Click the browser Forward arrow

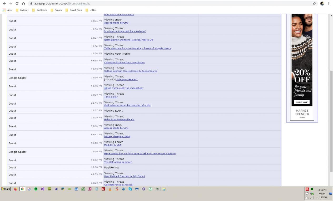pos(11,3)
